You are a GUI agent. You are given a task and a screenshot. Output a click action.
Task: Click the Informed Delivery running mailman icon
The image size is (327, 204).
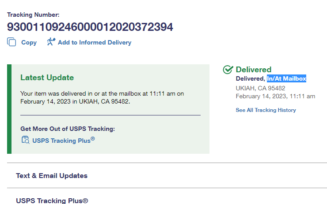51,42
